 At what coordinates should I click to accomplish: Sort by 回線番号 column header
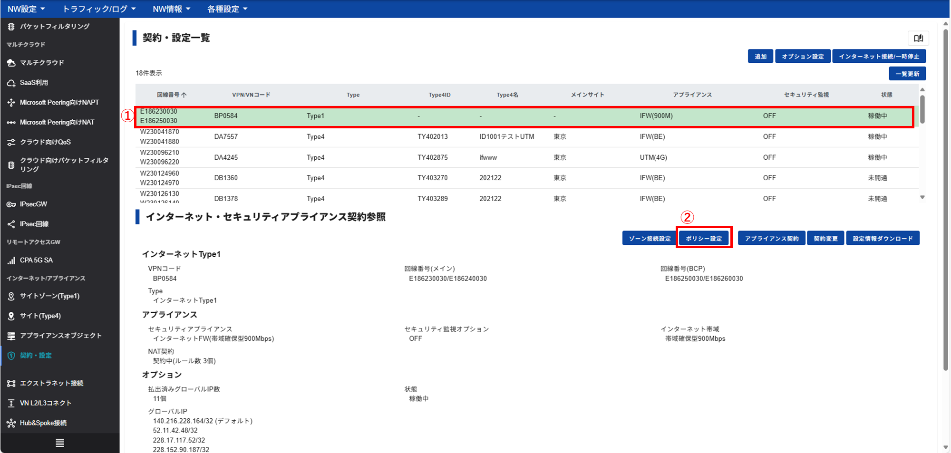coord(171,95)
